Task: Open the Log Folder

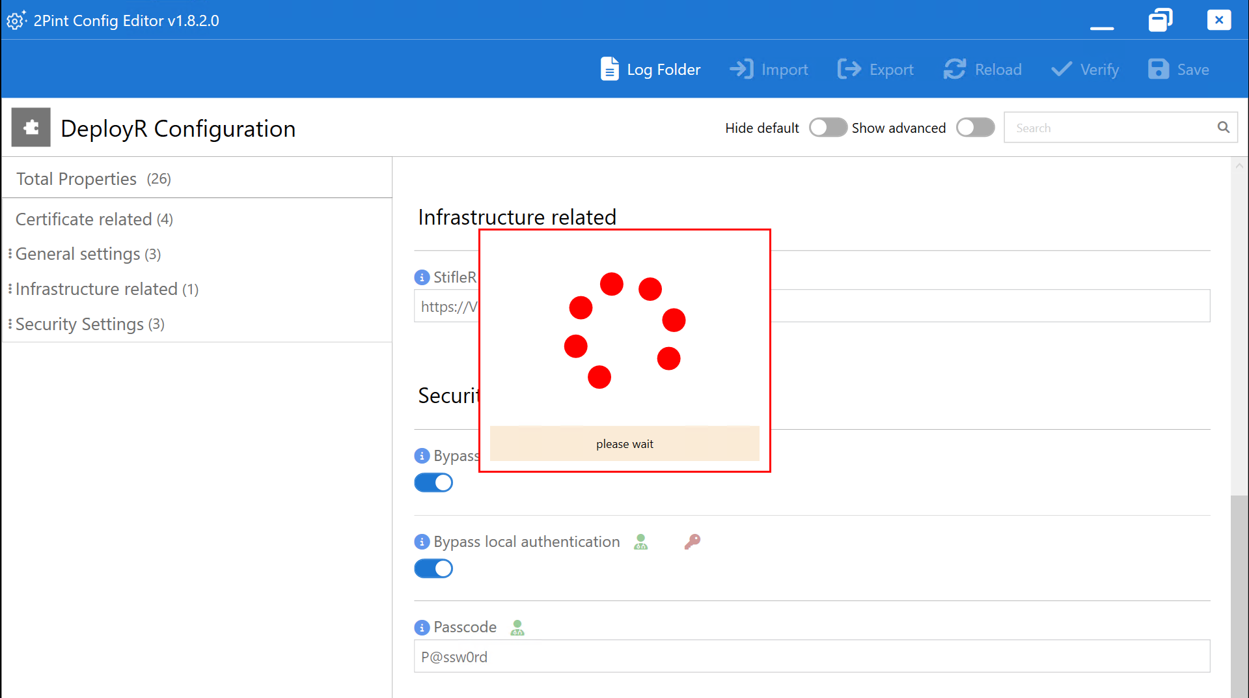Action: (650, 69)
